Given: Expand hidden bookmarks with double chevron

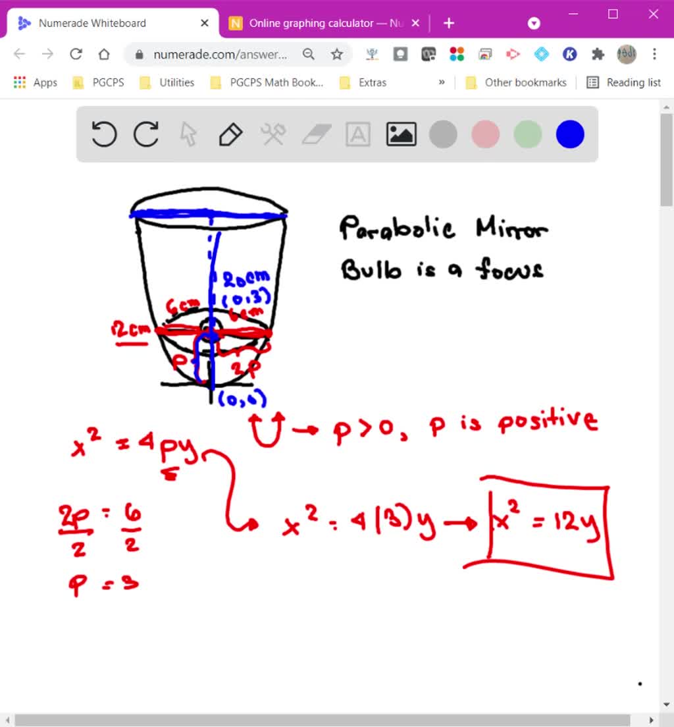Looking at the screenshot, I should point(442,82).
